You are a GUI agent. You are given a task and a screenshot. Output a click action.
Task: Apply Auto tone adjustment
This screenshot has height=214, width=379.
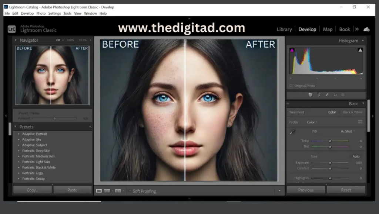[x=356, y=156]
